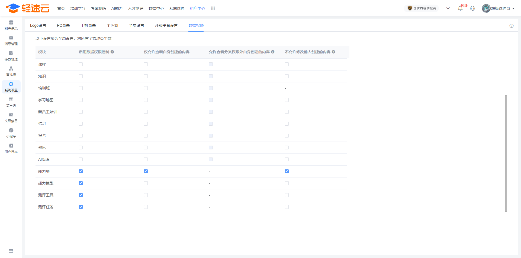Open 消息管理 in the sidebar
521x258 pixels.
tap(11, 40)
